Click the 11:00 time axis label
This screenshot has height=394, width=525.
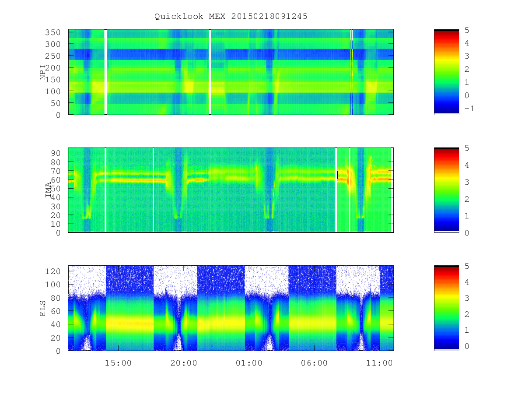380,363
